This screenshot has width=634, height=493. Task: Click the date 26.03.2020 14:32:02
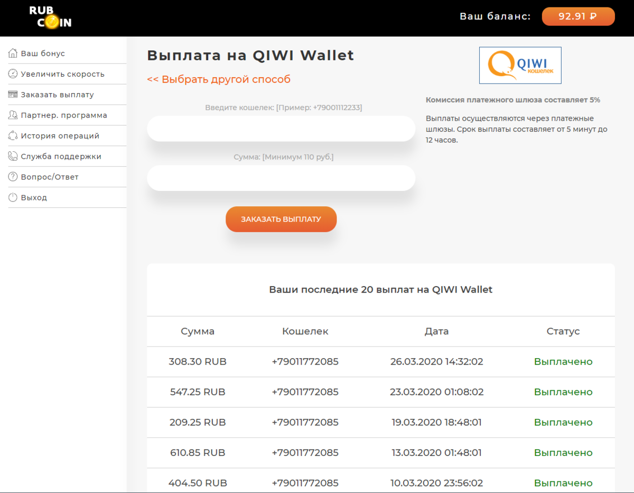click(436, 362)
